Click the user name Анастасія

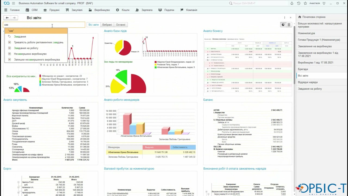click(315, 3)
